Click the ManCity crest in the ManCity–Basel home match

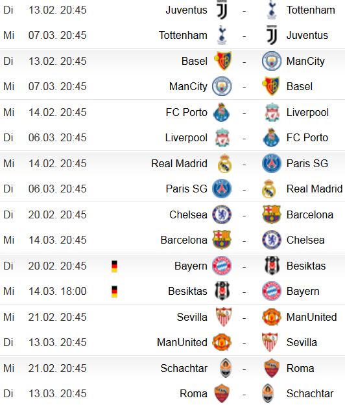222,86
